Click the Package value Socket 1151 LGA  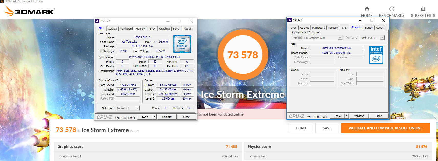pos(142,46)
